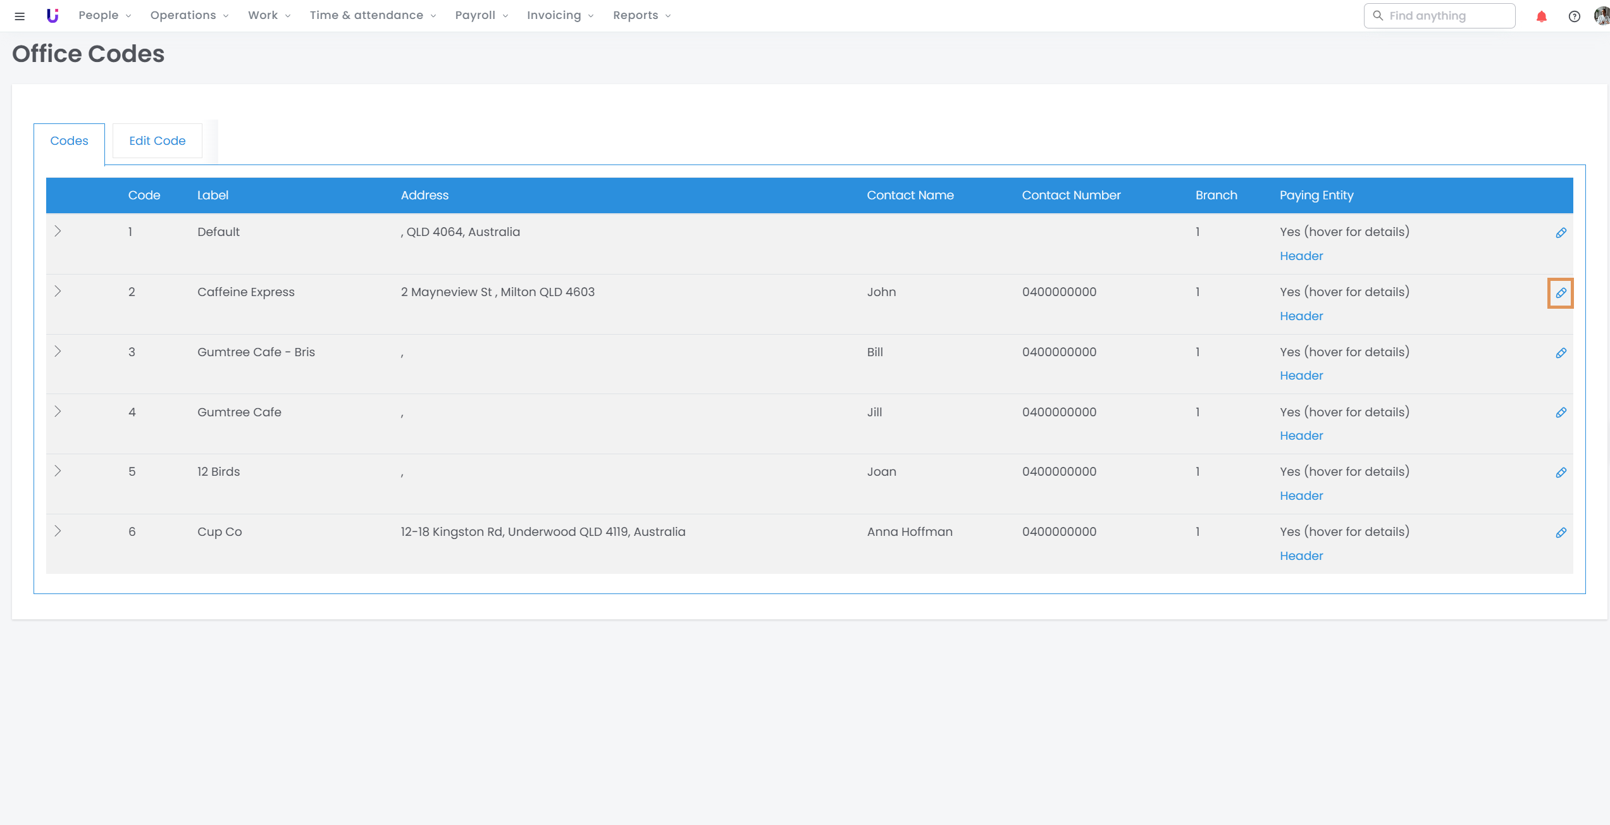Expand the Default row details

58,231
